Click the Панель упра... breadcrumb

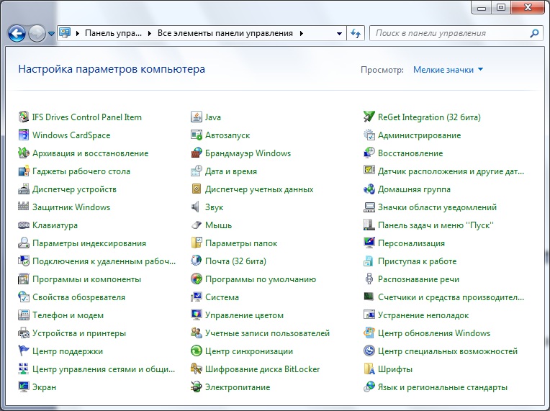click(113, 33)
